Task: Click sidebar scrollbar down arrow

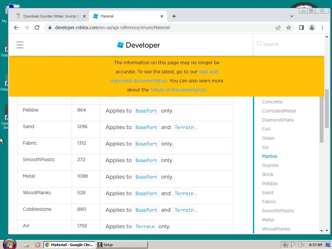Action: (321, 231)
